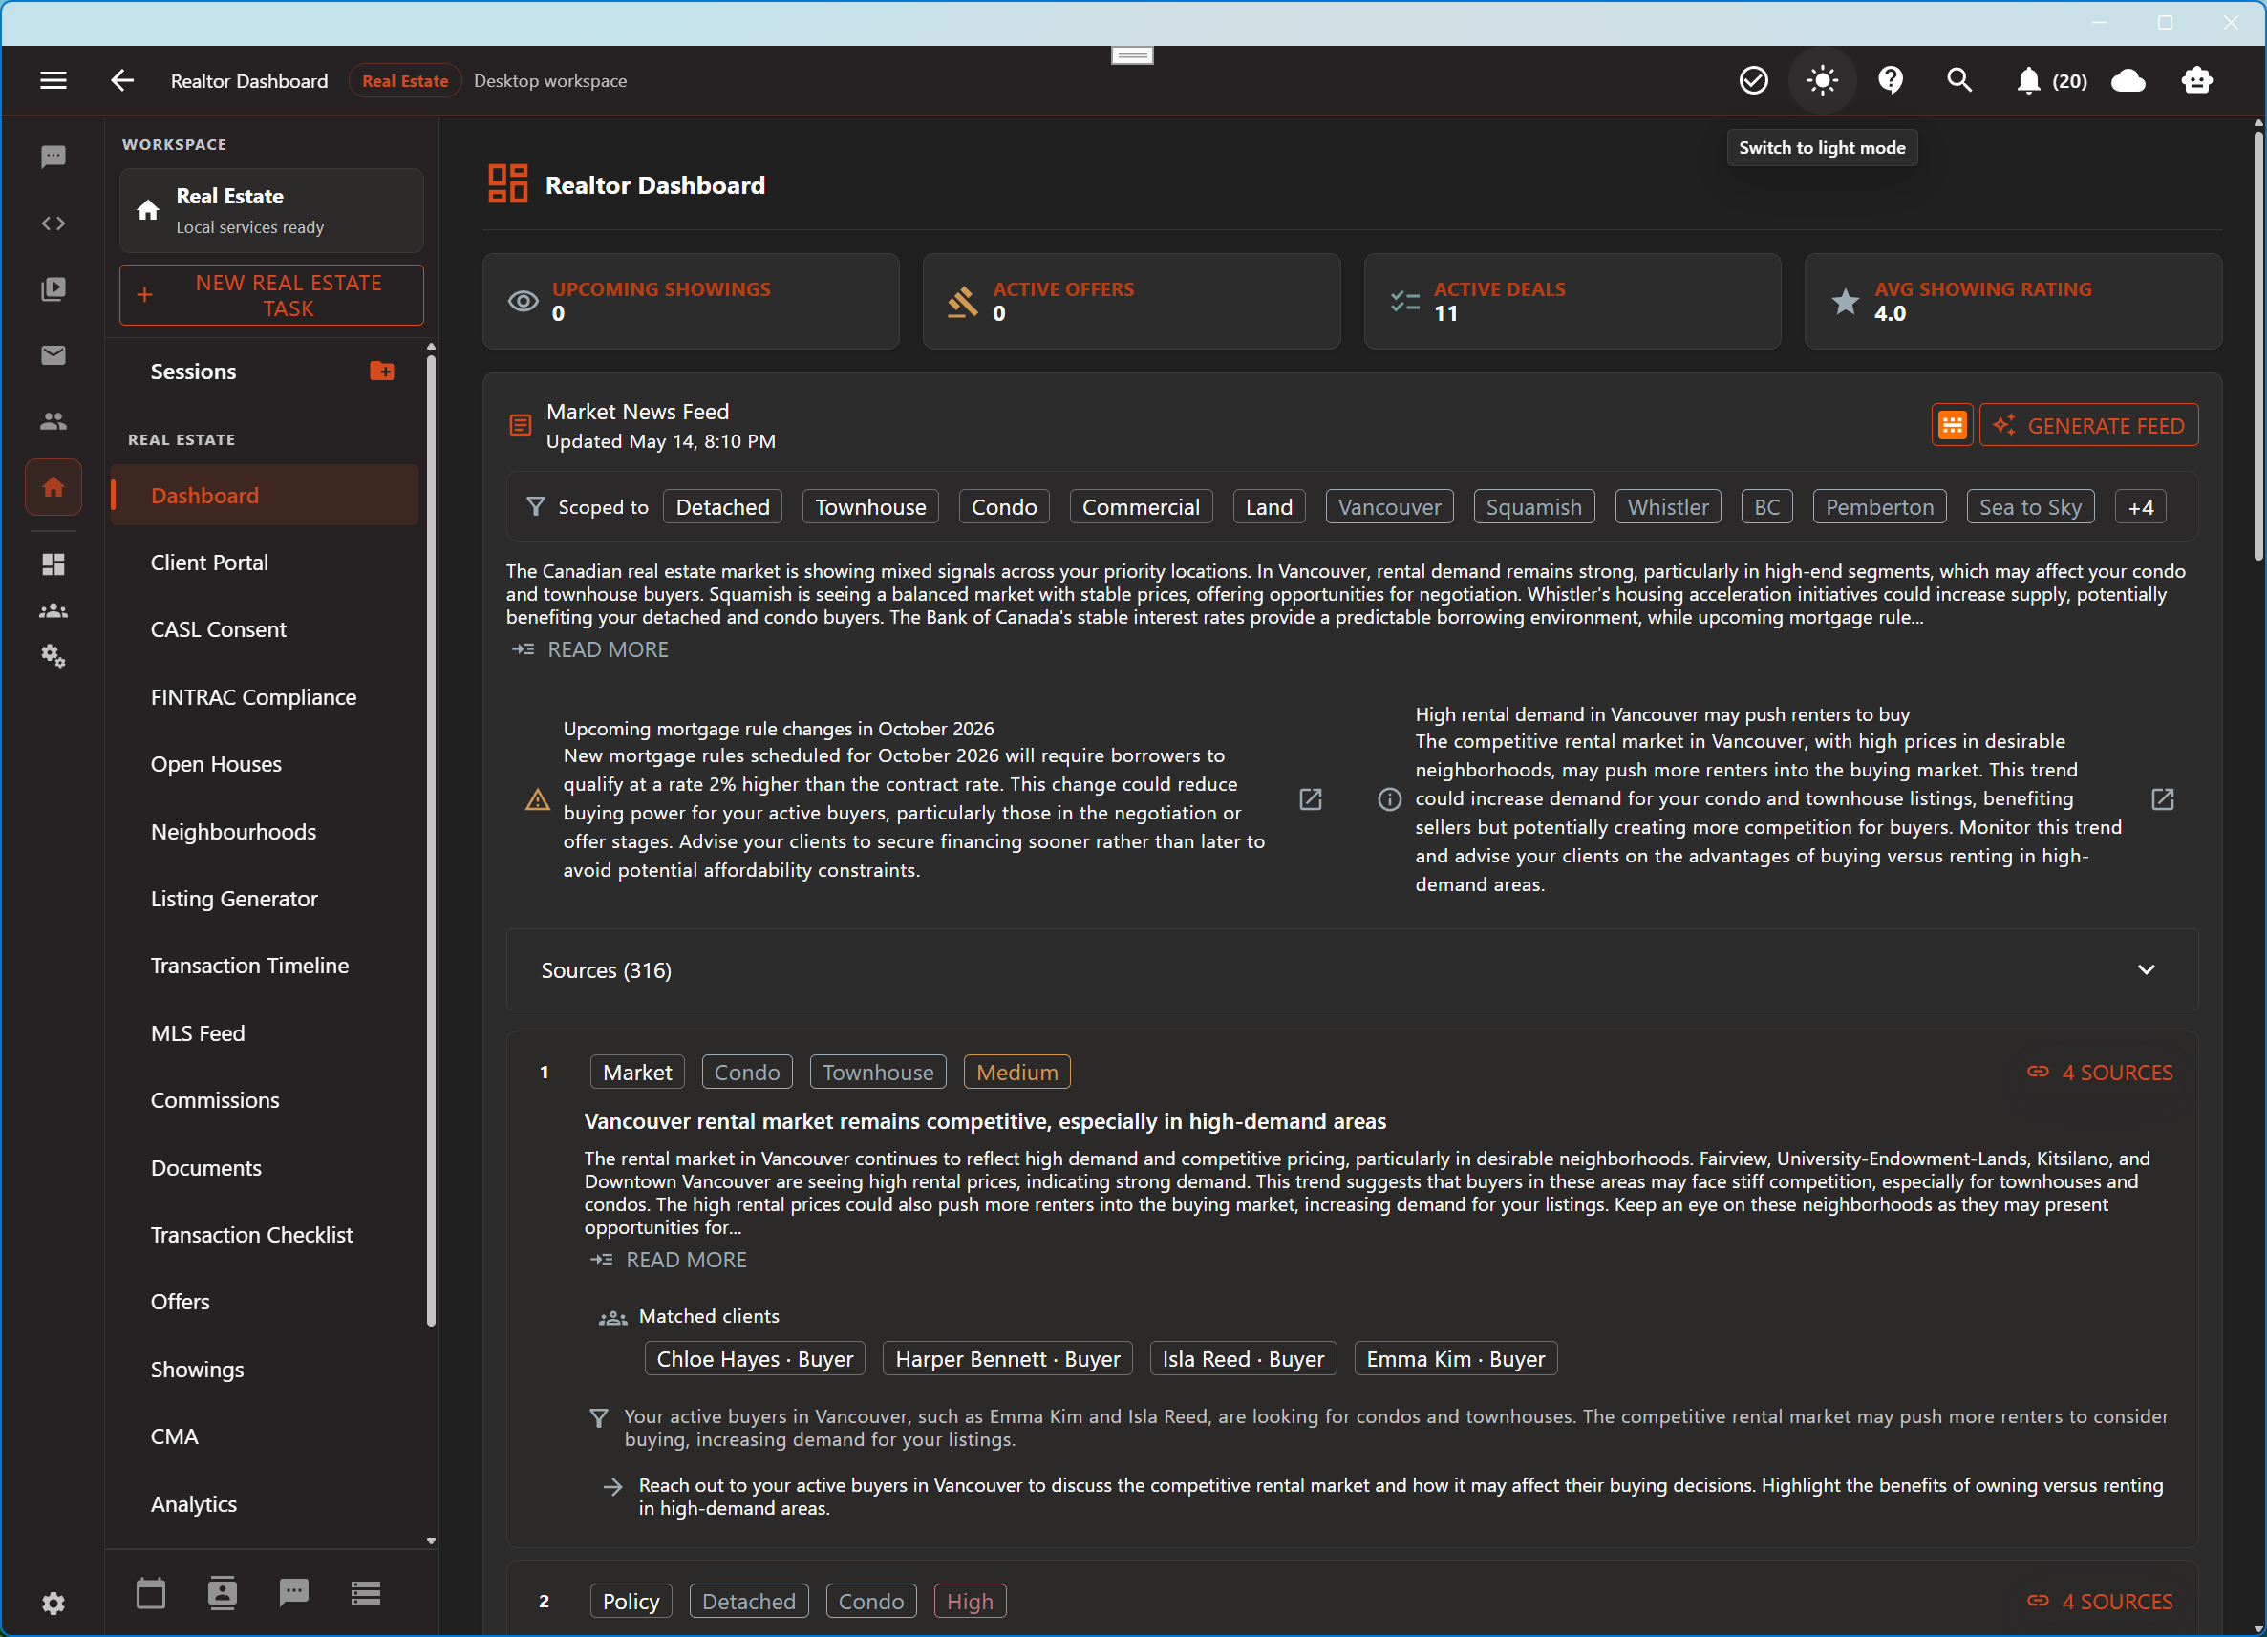Open Vancouver rental demand external link
This screenshot has width=2267, height=1637.
2162,799
